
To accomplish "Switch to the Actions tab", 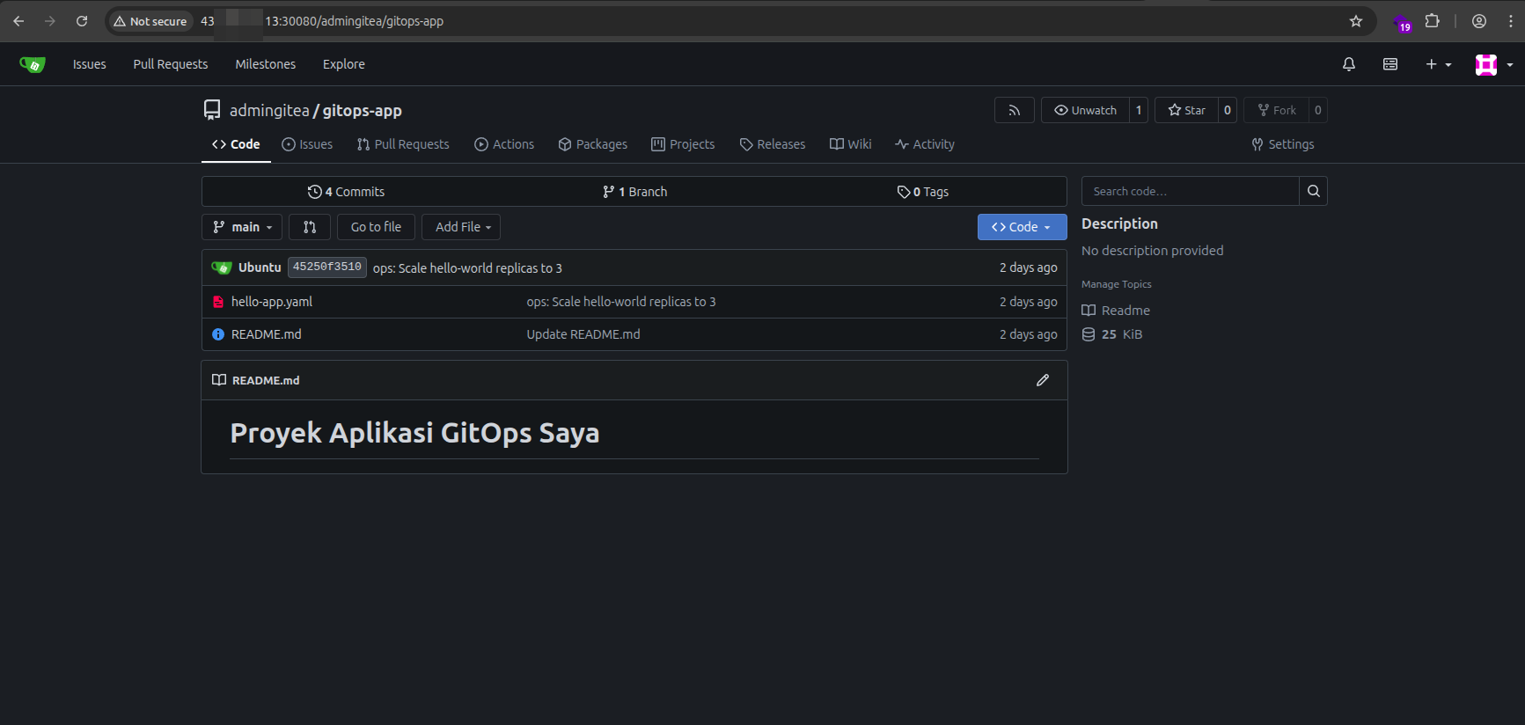I will point(504,144).
